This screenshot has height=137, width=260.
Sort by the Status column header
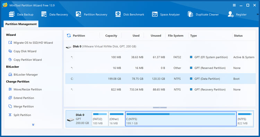click(x=238, y=36)
